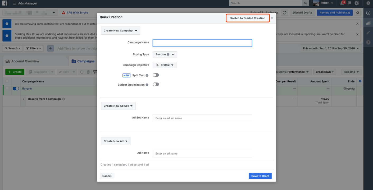
Task: Collapse the right sidebar with the arrow icon
Action: pos(368,13)
